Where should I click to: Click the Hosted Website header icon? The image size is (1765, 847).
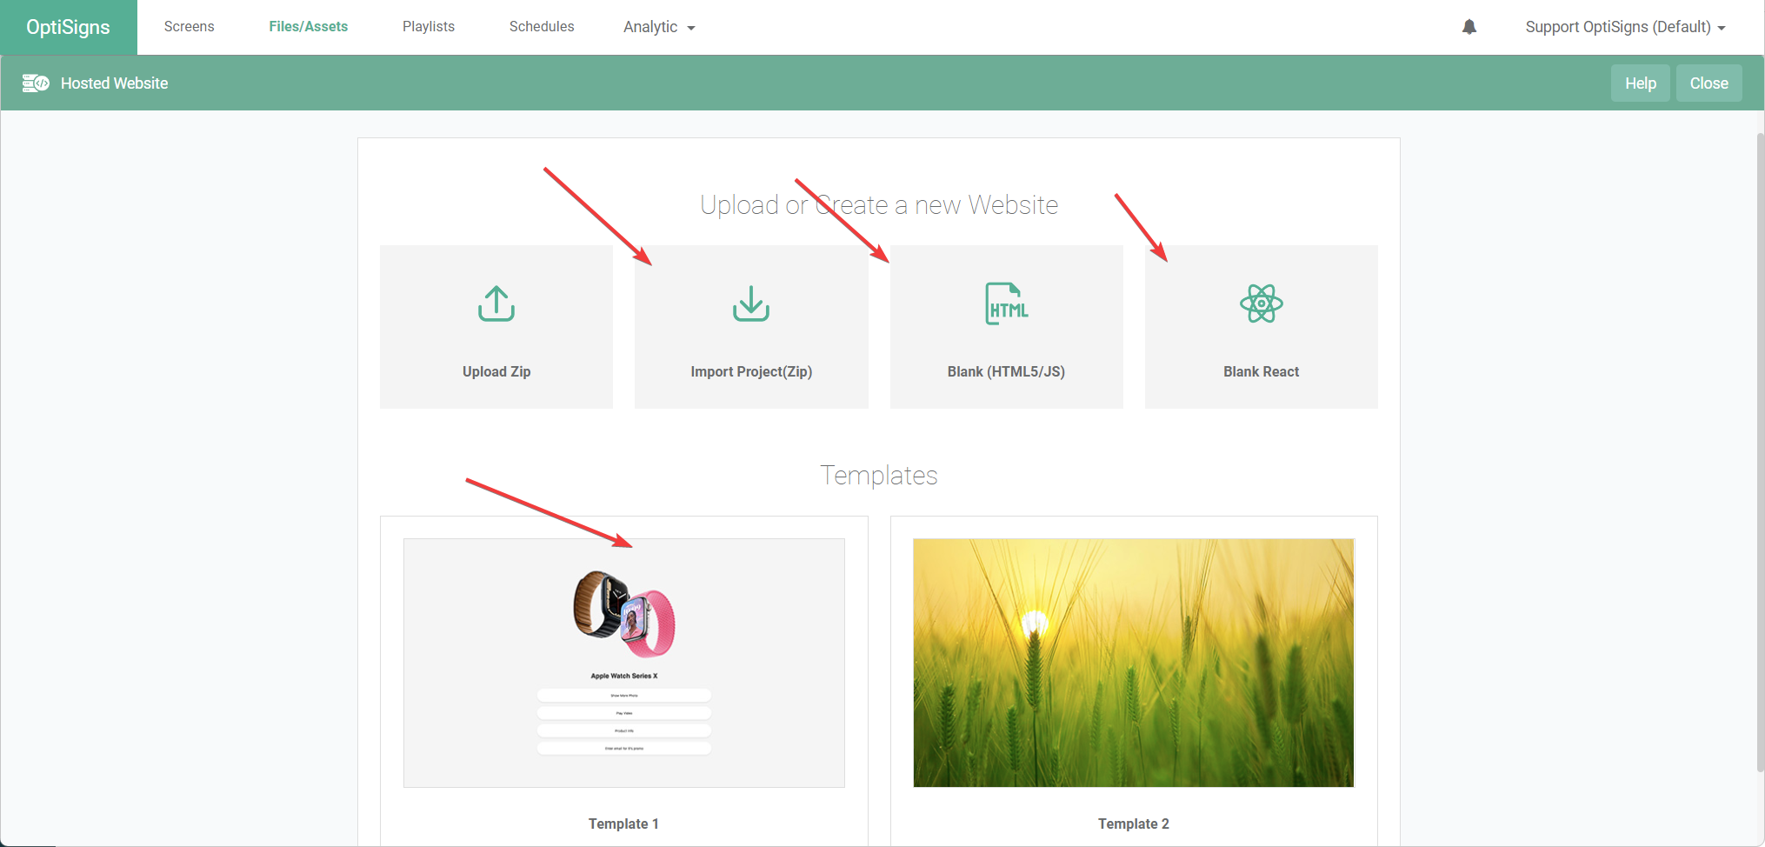point(36,83)
